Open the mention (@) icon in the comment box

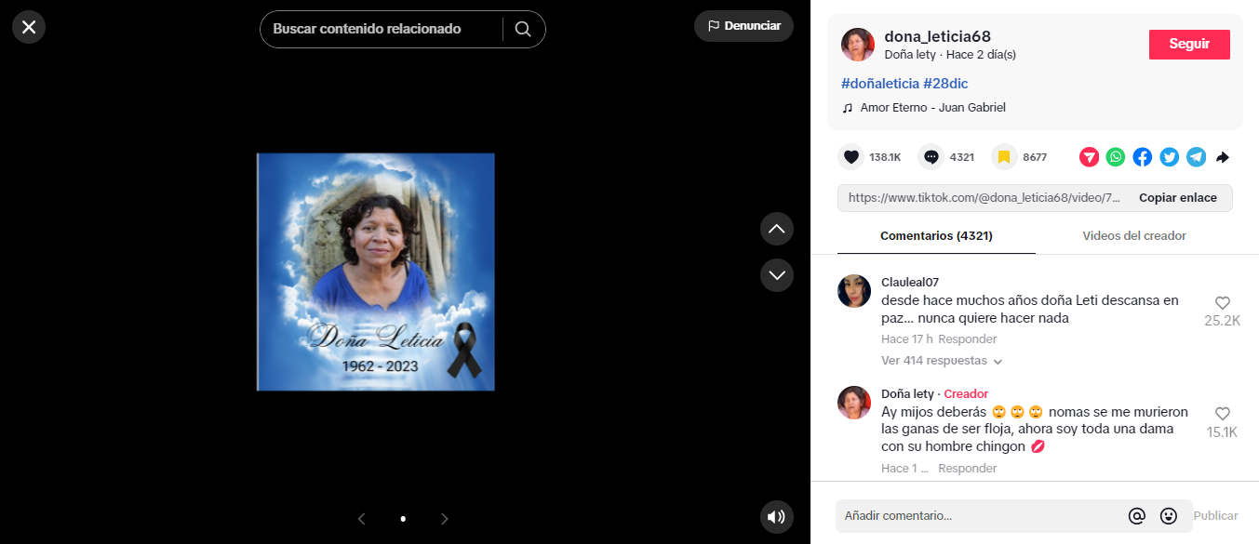pyautogui.click(x=1136, y=515)
